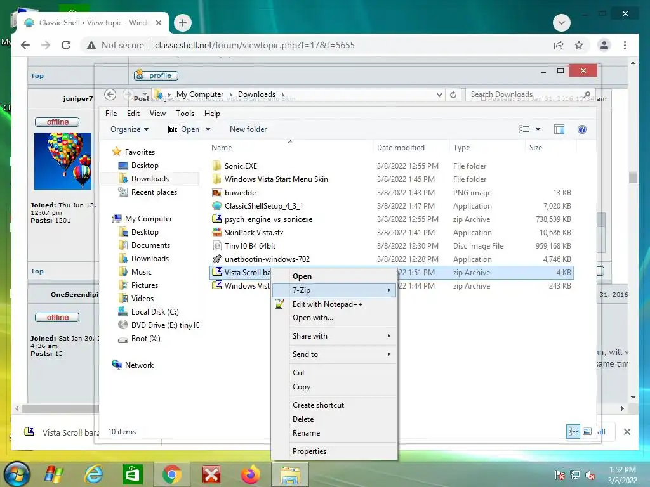This screenshot has height=487, width=650.
Task: Open the File menu
Action: 111,114
